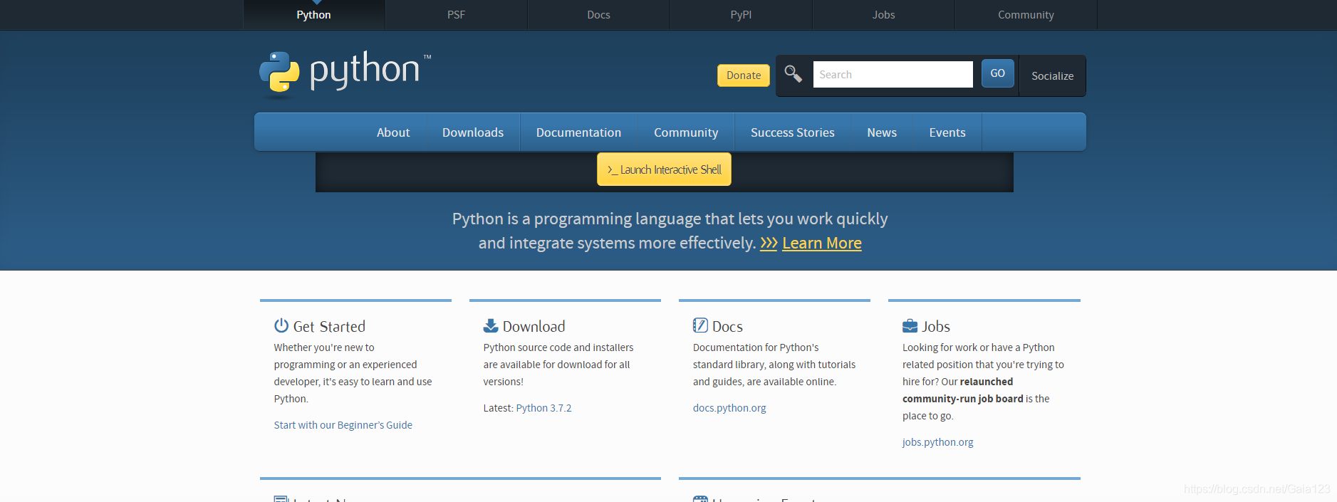Screen dimensions: 1337x502
Task: Launch the Interactive Shell
Action: point(664,169)
